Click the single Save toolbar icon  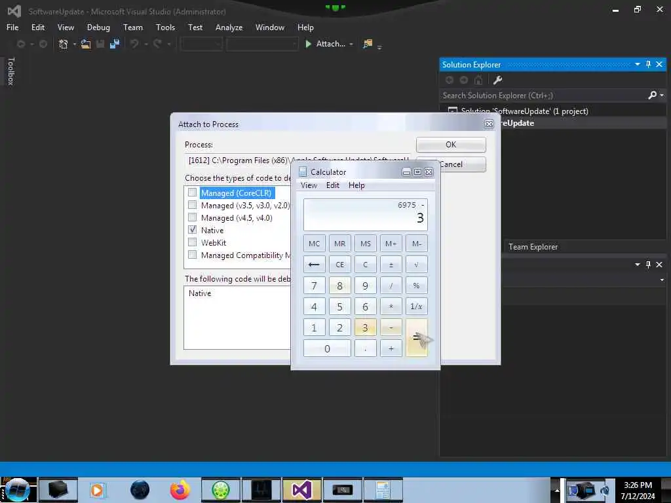click(x=100, y=44)
